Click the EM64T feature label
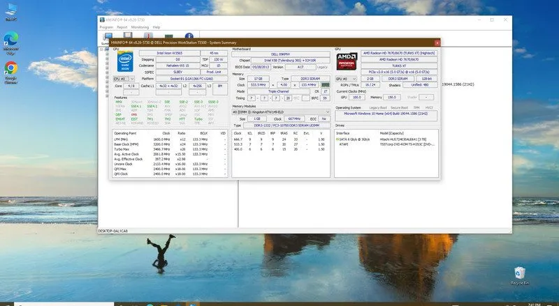Viewport: 559px width, 306px height. point(120,118)
